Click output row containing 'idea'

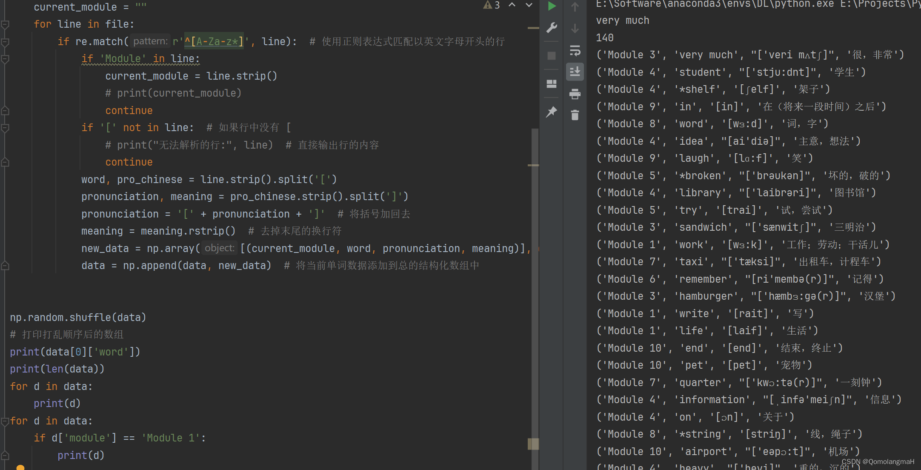pyautogui.click(x=728, y=141)
